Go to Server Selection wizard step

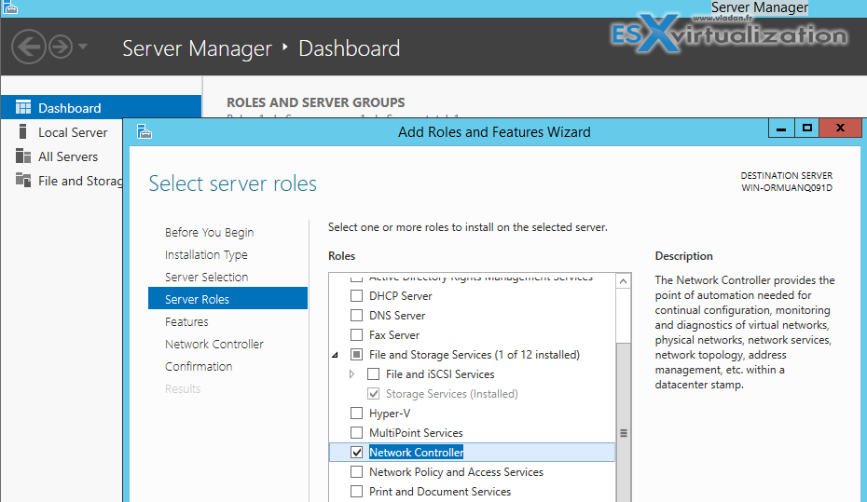(206, 277)
